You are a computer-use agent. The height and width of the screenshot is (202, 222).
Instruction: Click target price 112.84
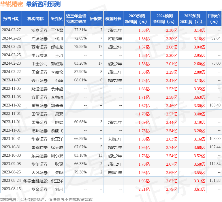click(215, 164)
